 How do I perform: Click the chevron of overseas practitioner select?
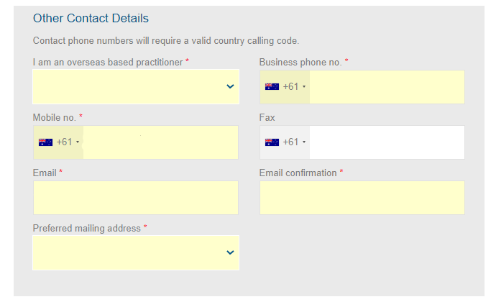pos(230,86)
